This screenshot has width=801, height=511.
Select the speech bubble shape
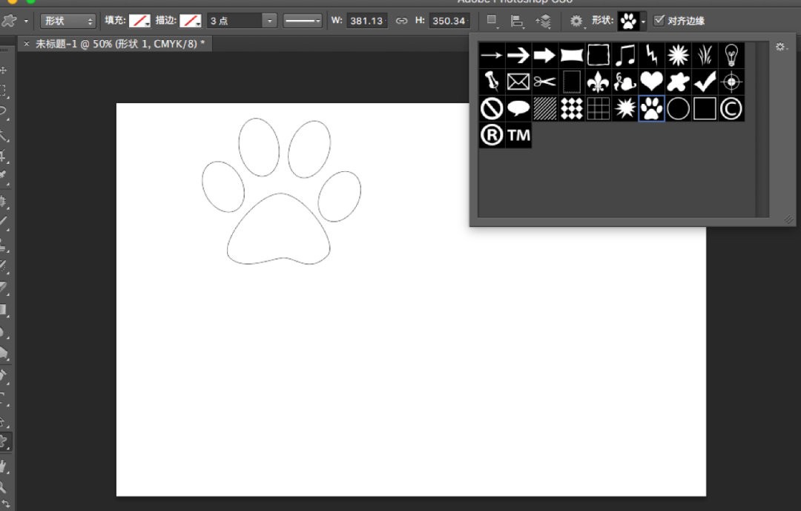point(518,108)
